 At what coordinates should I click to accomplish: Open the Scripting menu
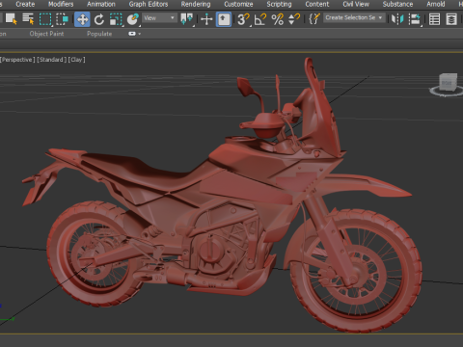tap(279, 4)
